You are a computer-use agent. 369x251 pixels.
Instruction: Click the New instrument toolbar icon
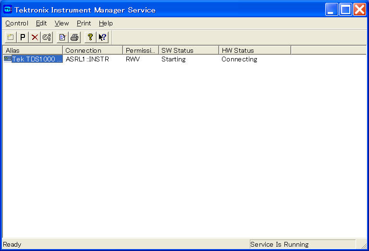pos(11,37)
